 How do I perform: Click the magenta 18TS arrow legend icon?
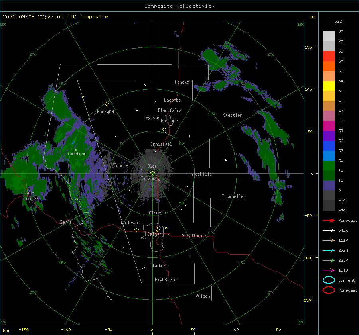click(x=329, y=270)
